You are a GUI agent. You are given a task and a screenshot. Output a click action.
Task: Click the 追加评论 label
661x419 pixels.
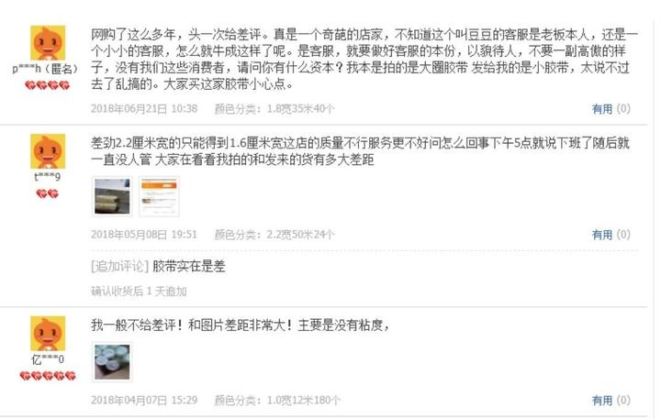119,266
